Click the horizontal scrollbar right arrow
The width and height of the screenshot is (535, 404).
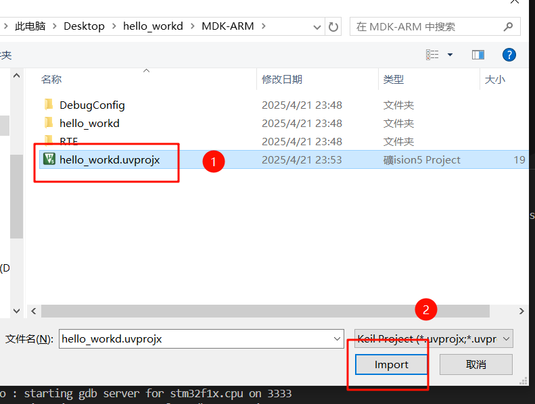click(x=521, y=311)
